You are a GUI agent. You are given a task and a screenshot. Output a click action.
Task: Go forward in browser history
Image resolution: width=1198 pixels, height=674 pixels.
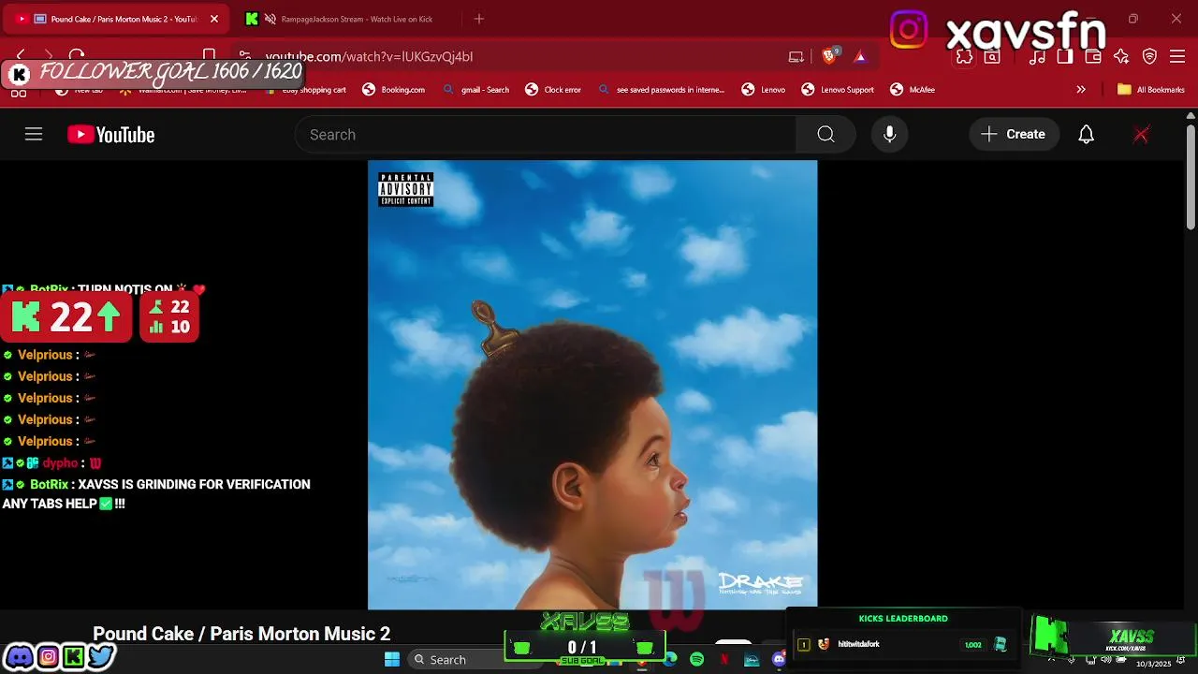(x=49, y=56)
